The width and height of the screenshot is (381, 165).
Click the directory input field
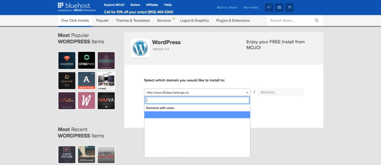pos(281,92)
